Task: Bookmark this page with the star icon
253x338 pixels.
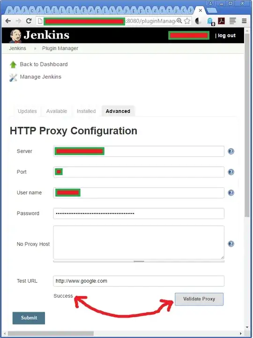Action: pos(187,21)
